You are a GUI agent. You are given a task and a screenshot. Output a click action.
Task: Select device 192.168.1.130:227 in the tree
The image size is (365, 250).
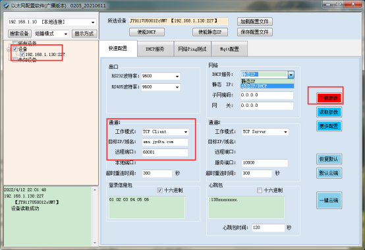coord(45,55)
